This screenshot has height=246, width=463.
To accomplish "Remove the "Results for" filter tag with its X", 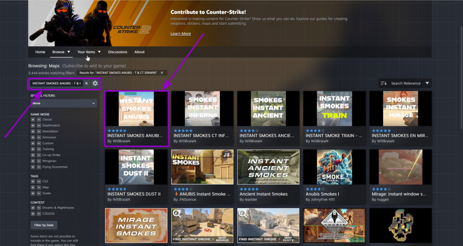I will click(162, 73).
